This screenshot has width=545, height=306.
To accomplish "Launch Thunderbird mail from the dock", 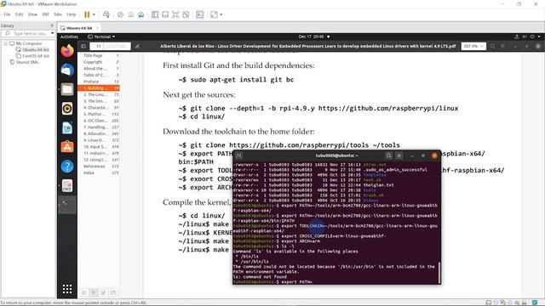I will pos(67,70).
